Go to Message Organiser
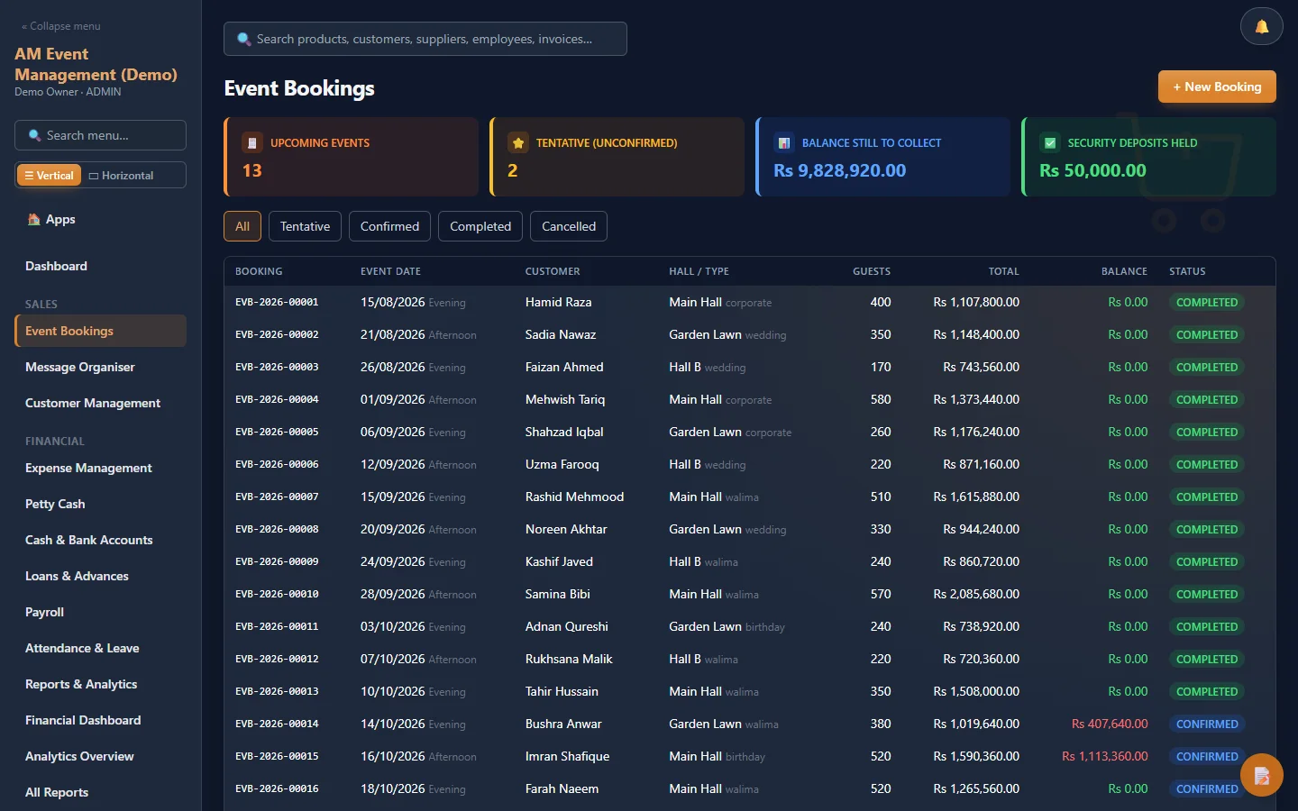 [x=100, y=367]
